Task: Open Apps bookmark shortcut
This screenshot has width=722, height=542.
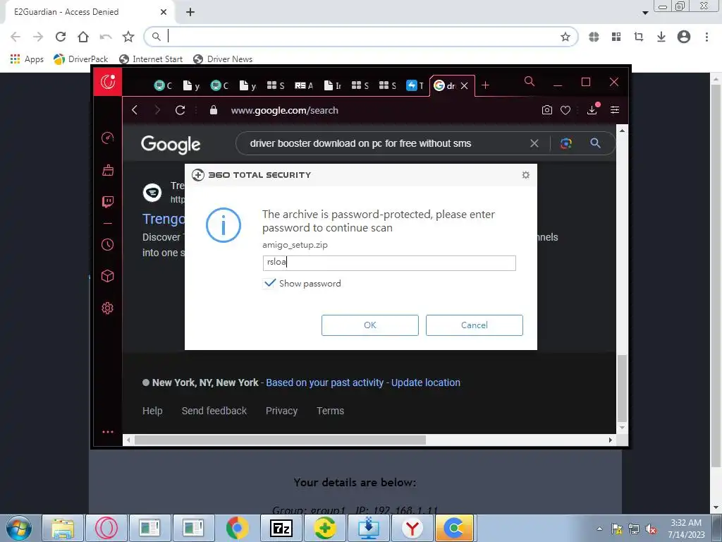Action: 27,59
